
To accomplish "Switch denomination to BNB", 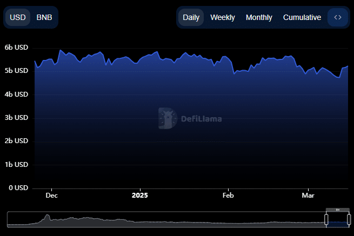I will coord(44,17).
